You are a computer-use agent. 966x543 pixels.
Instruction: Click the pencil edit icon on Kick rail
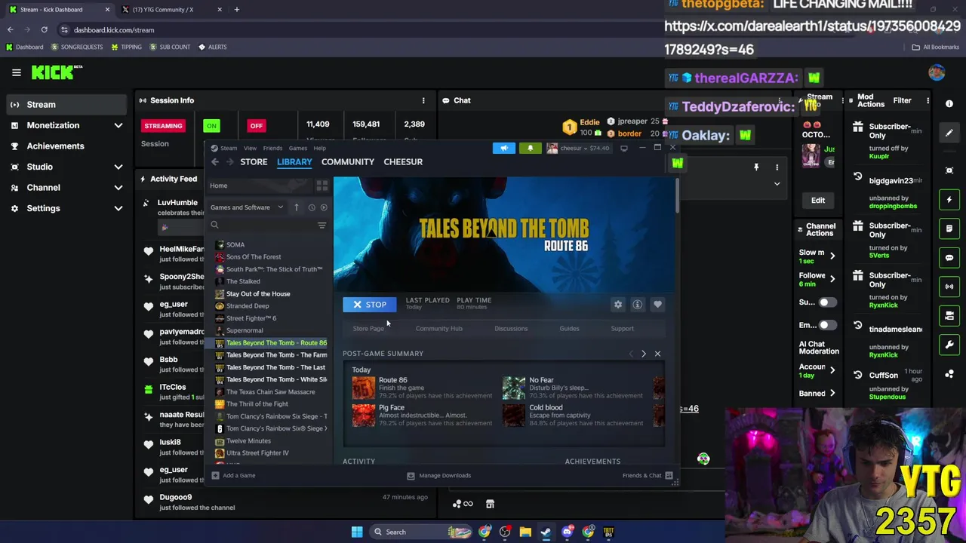[949, 133]
